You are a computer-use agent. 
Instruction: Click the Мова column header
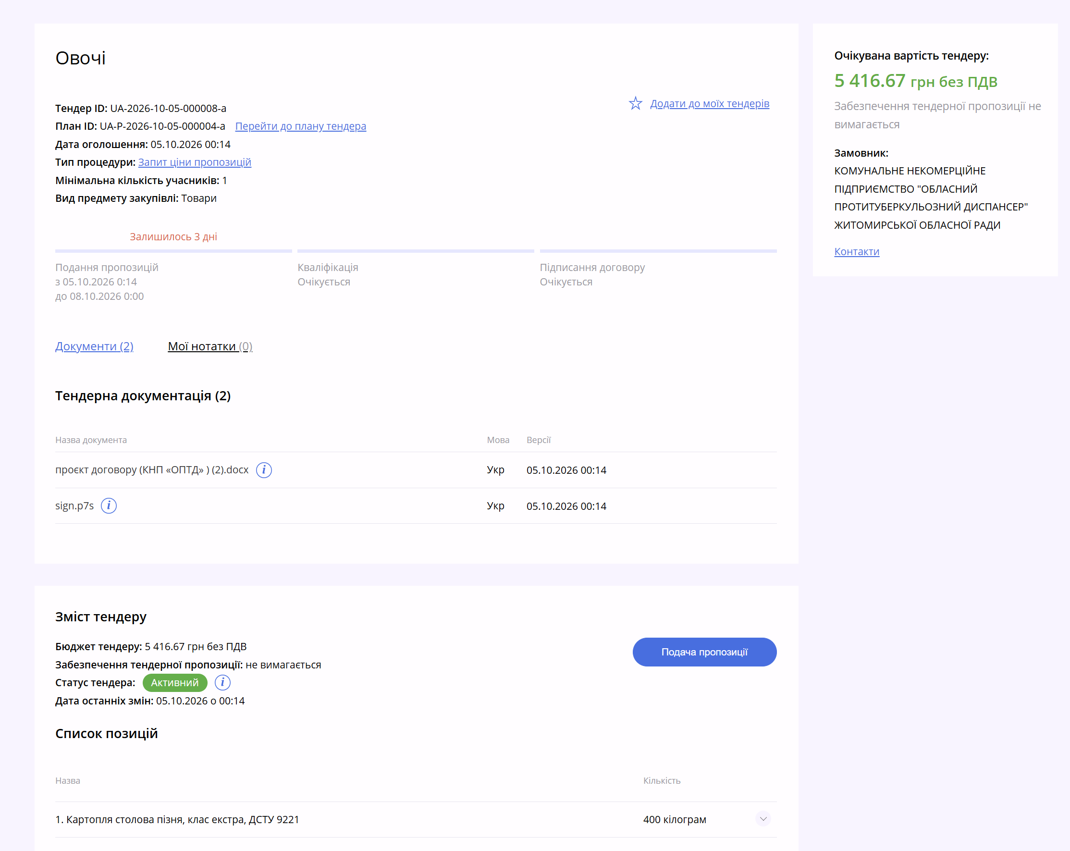[x=498, y=440]
